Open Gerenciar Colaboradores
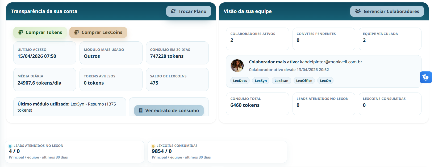 387,11
